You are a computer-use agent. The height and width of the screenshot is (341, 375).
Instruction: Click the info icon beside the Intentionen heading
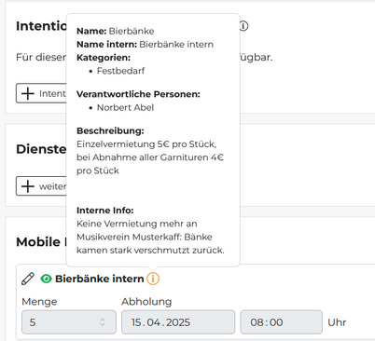pos(243,26)
